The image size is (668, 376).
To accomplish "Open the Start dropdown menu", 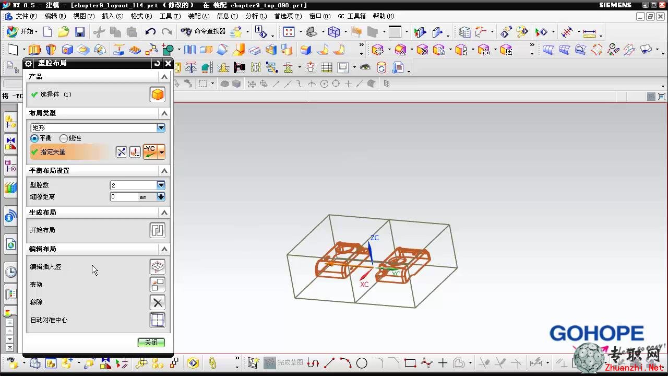I will click(22, 32).
